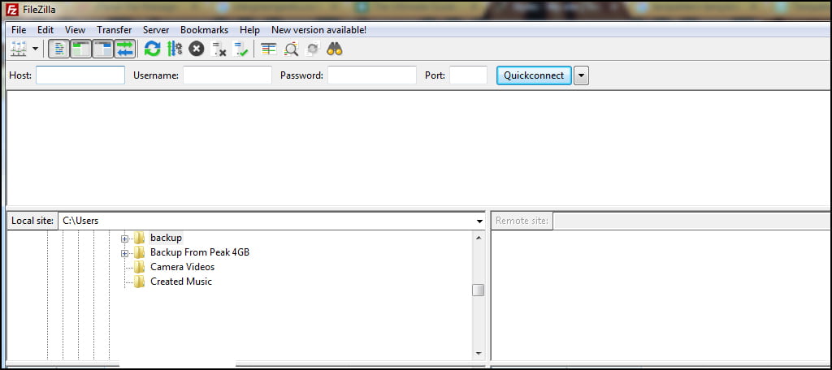This screenshot has height=370, width=832.
Task: Click the FileZilla title bar logo
Action: coord(11,10)
